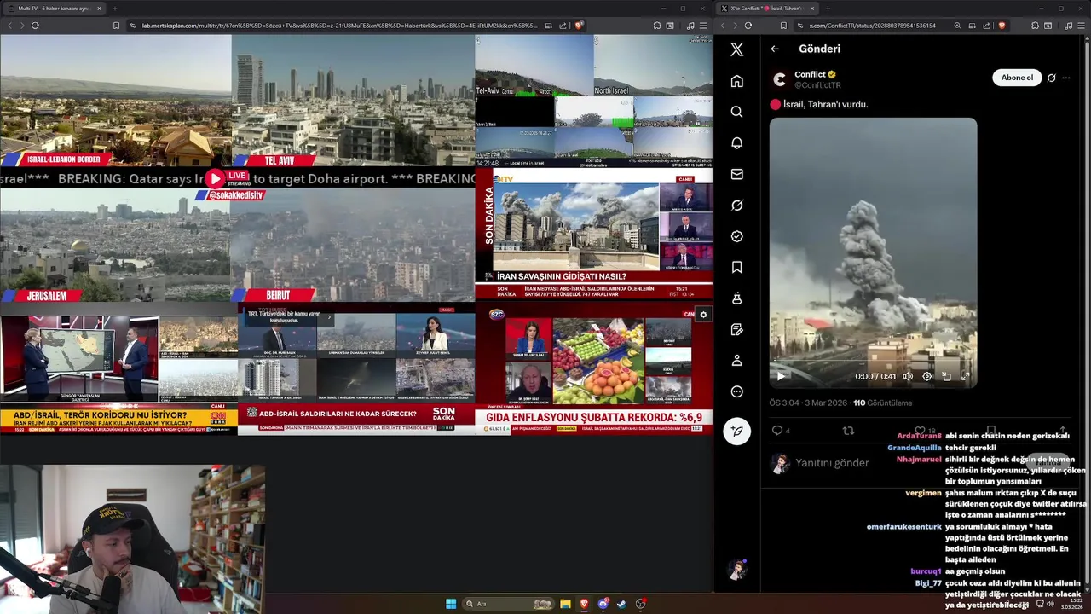Image resolution: width=1091 pixels, height=614 pixels.
Task: Go back with the arrow beside Gönderi
Action: 775,49
